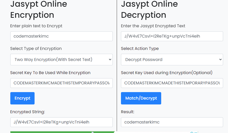This screenshot has width=228, height=133.
Task: Click the 'Select Type of Encryption' label
Action: pos(36,49)
